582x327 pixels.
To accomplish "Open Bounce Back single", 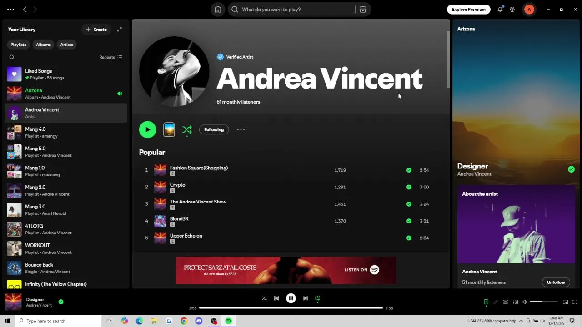I will pos(66,268).
